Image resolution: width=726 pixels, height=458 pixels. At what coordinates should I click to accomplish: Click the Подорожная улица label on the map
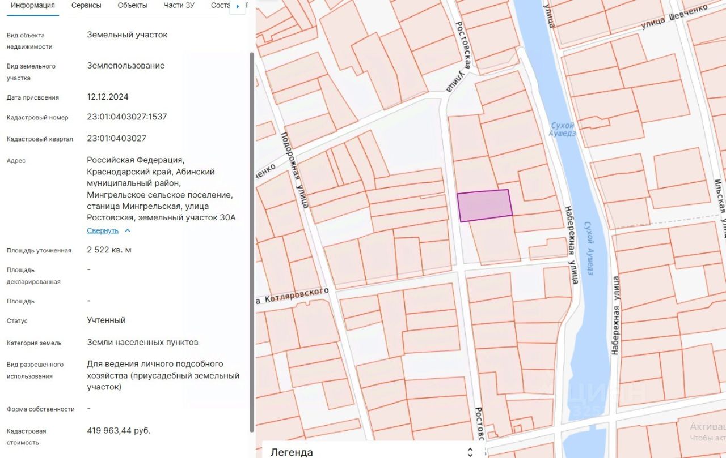tap(294, 170)
